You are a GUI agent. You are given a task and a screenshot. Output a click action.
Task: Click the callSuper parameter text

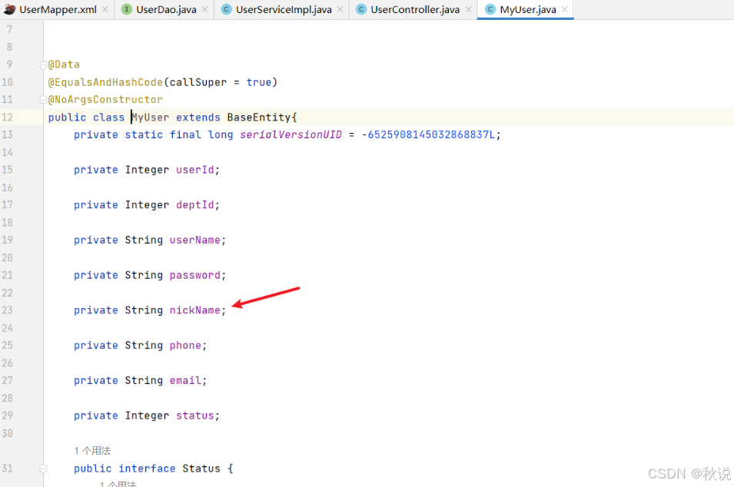click(198, 82)
